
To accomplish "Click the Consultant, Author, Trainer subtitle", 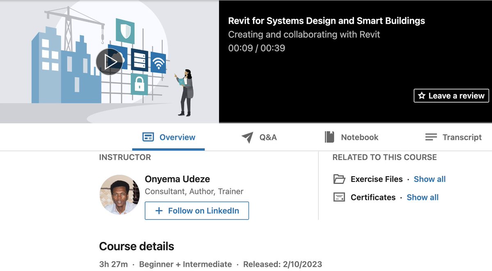I will pos(194,191).
